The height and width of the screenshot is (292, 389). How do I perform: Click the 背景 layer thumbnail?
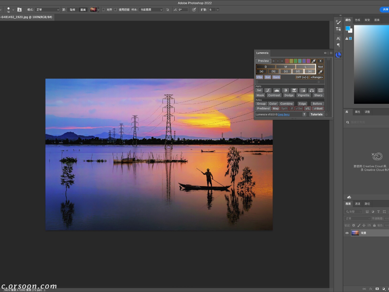click(355, 233)
